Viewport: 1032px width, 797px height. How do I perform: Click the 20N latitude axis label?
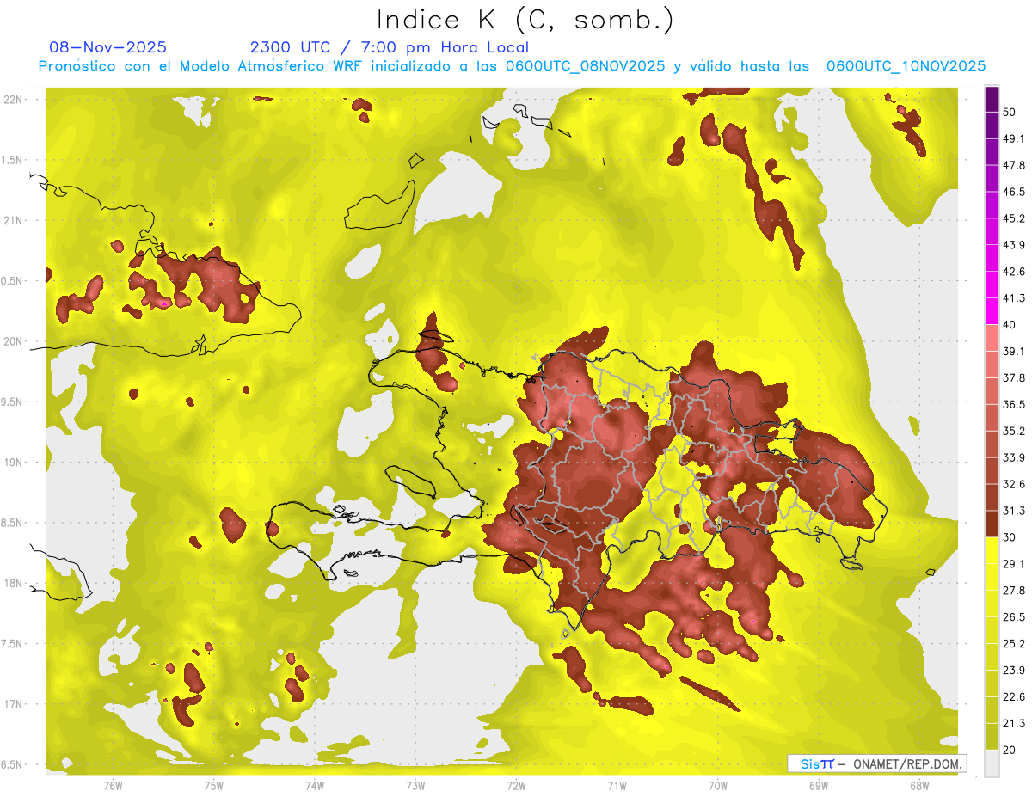[14, 341]
